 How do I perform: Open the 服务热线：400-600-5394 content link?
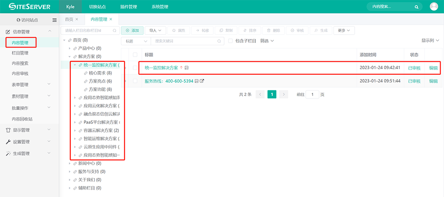(169, 81)
